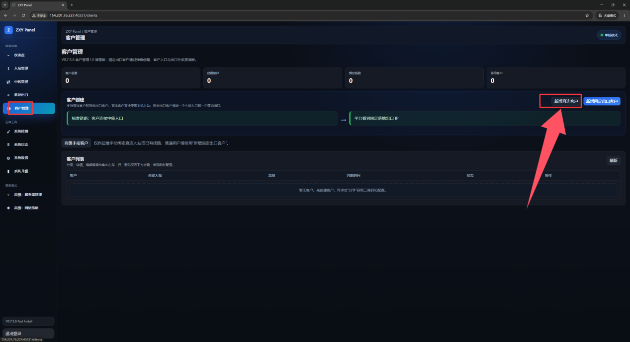Viewport: 630px width, 342px height.
Task: Click 新增直连客户 button
Action: (x=566, y=101)
